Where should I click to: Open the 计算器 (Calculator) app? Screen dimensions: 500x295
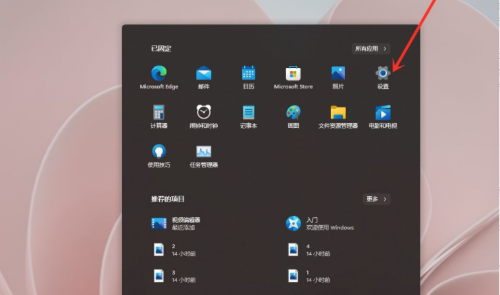[159, 112]
